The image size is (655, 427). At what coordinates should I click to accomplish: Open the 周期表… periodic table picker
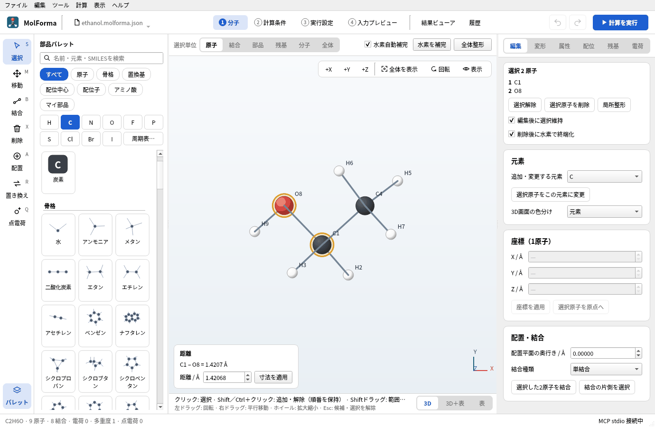coord(143,139)
